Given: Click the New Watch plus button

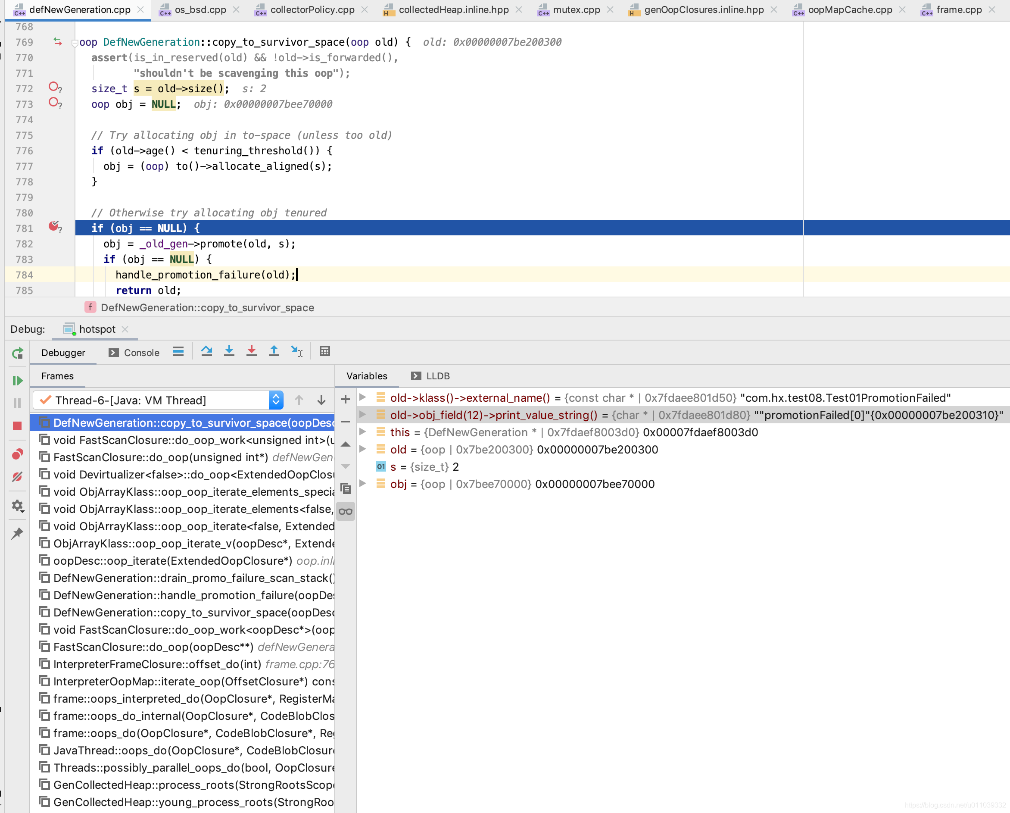Looking at the screenshot, I should [x=346, y=399].
